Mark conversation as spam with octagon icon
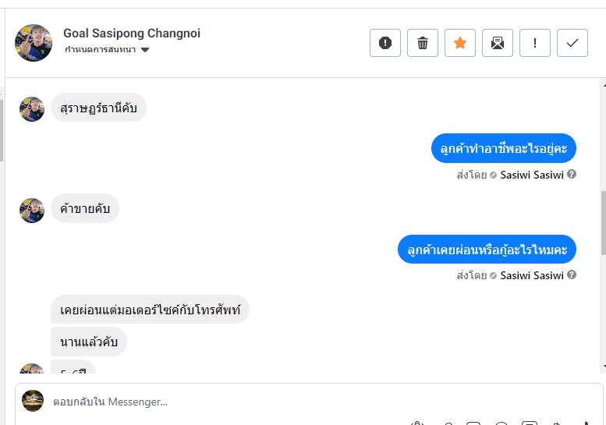Image resolution: width=606 pixels, height=425 pixels. (385, 43)
